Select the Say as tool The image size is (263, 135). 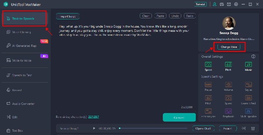[x=248, y=87]
